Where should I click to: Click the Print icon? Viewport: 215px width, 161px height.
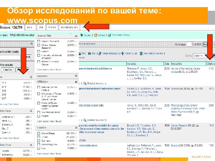(80, 53)
